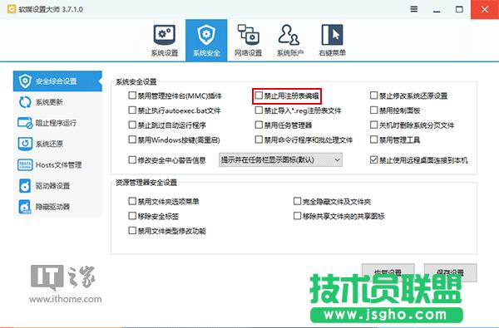Select 系统更新 in the sidebar
499x328 pixels.
pos(57,102)
